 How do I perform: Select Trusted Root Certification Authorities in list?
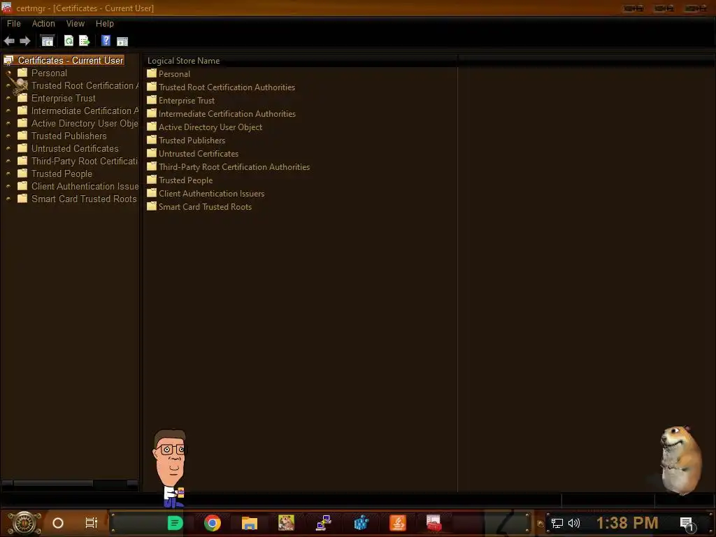tap(227, 87)
